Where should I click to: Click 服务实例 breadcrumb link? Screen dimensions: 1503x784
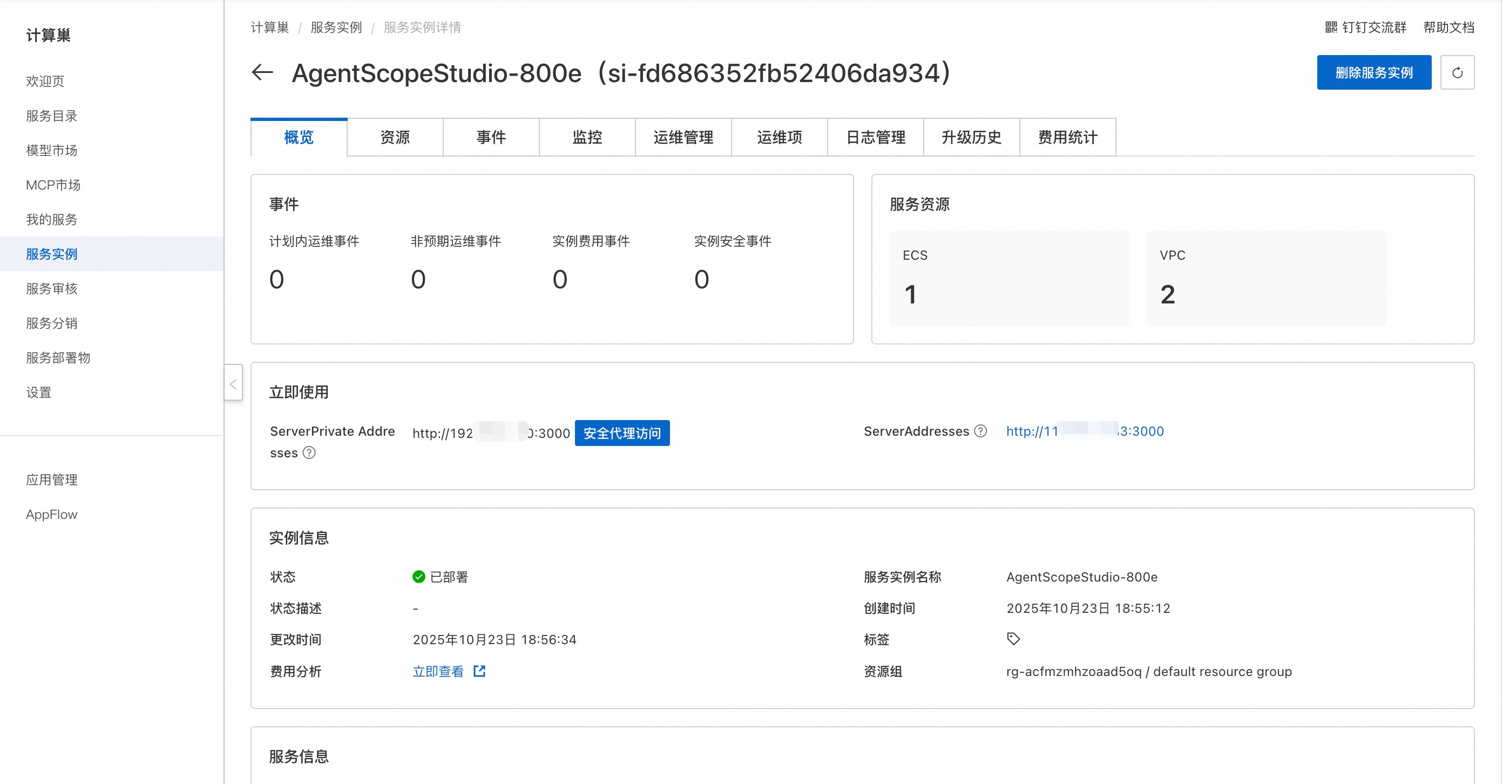336,28
